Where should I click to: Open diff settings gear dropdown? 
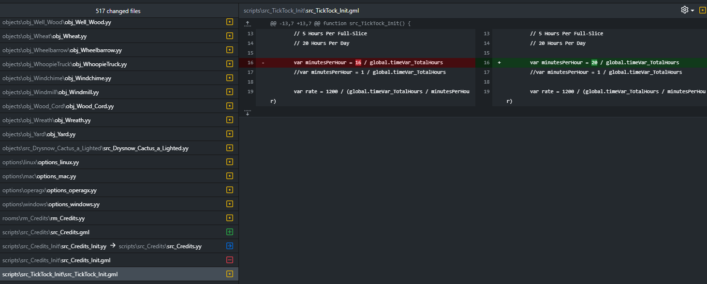687,10
